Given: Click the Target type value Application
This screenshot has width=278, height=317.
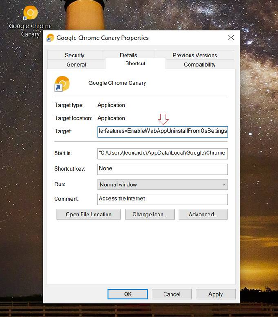Looking at the screenshot, I should [111, 105].
